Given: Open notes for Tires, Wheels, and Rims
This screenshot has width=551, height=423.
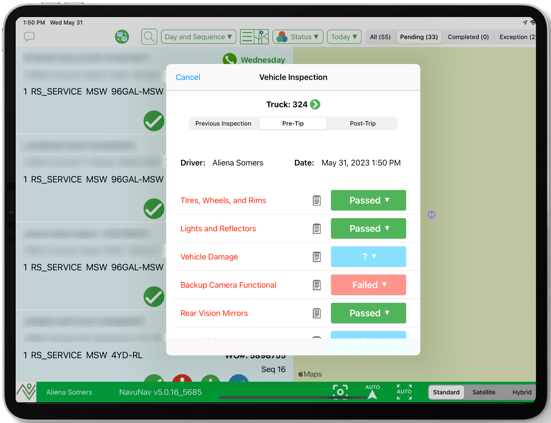Looking at the screenshot, I should click(x=317, y=200).
